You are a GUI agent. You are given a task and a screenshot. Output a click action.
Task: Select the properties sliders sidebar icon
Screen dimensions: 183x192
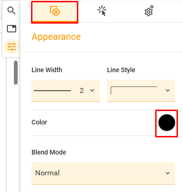pos(12,47)
